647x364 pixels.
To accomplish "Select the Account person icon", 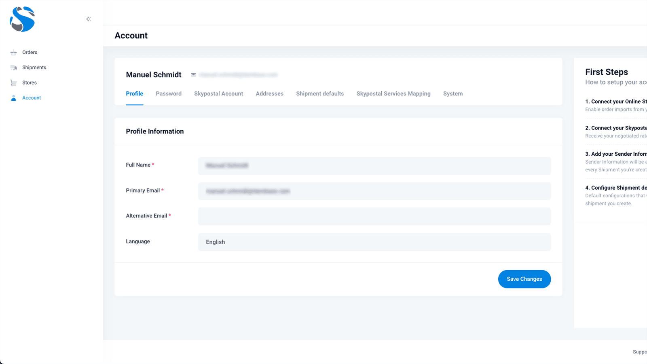I will 13,97.
